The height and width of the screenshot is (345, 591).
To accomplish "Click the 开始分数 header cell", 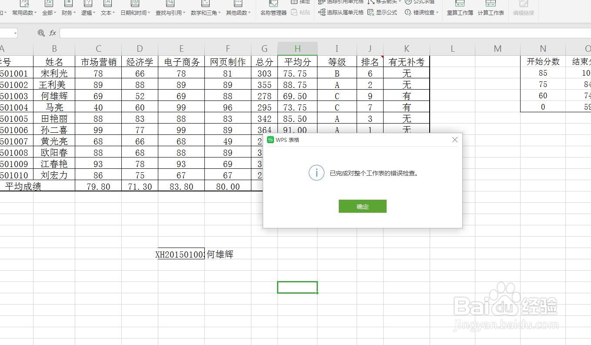I will [543, 62].
